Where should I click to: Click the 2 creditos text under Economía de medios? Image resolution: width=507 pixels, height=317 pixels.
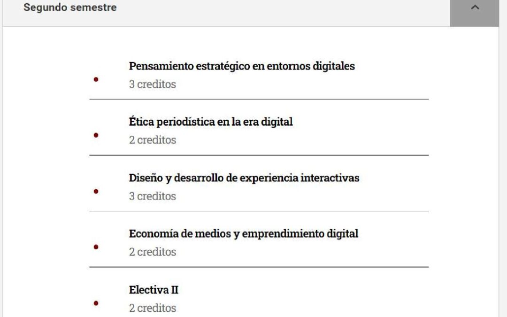[x=153, y=252]
